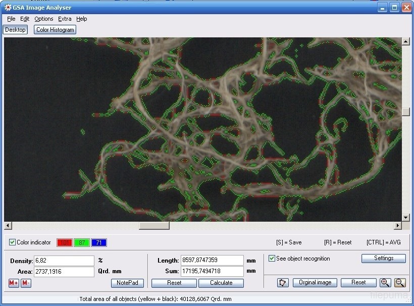This screenshot has width=414, height=306.
Task: Click the zoom in magnifier icon
Action: (x=385, y=283)
